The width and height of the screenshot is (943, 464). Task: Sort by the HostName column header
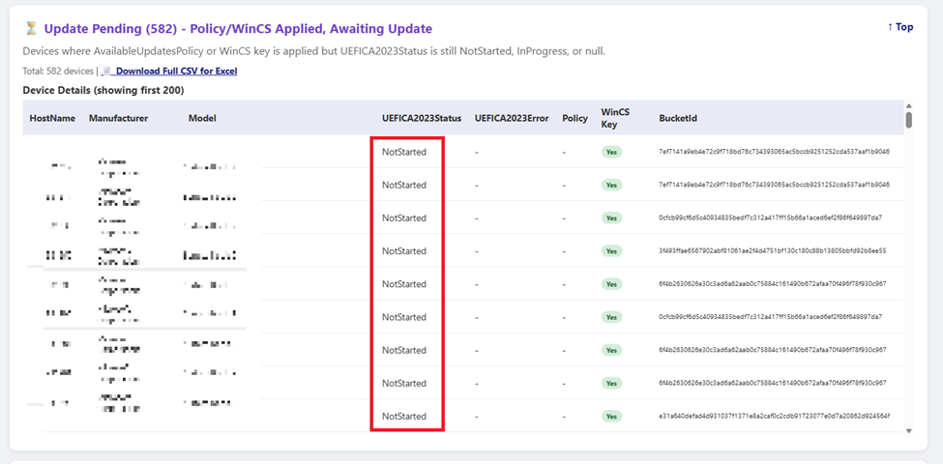[52, 118]
